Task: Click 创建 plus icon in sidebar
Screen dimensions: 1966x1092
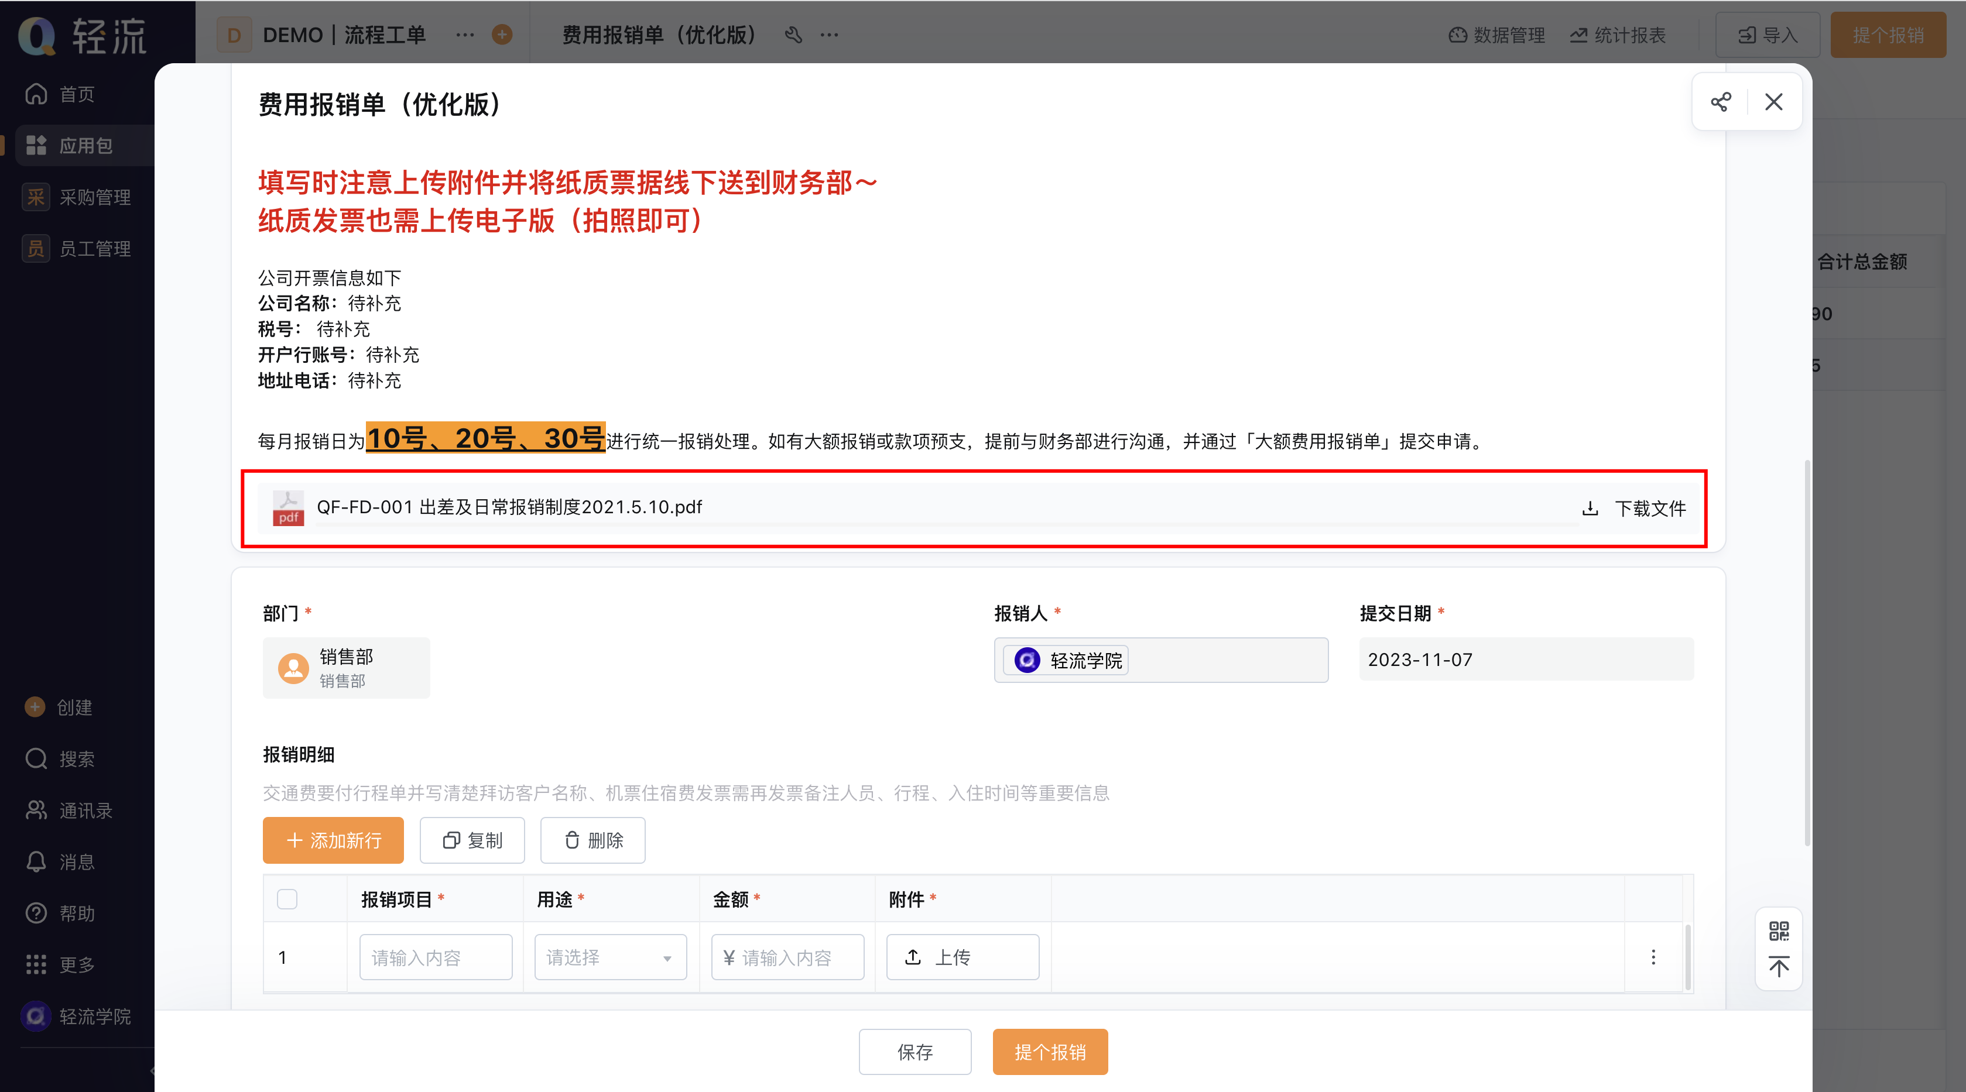Action: coord(35,706)
